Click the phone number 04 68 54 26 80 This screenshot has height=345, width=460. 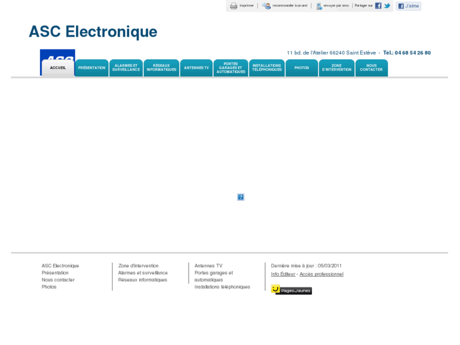tap(413, 53)
